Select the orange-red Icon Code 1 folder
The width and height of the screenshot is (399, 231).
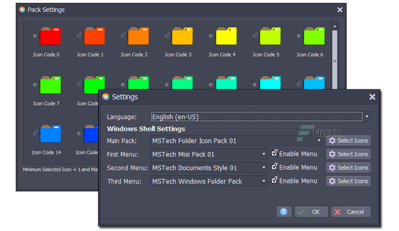click(94, 36)
